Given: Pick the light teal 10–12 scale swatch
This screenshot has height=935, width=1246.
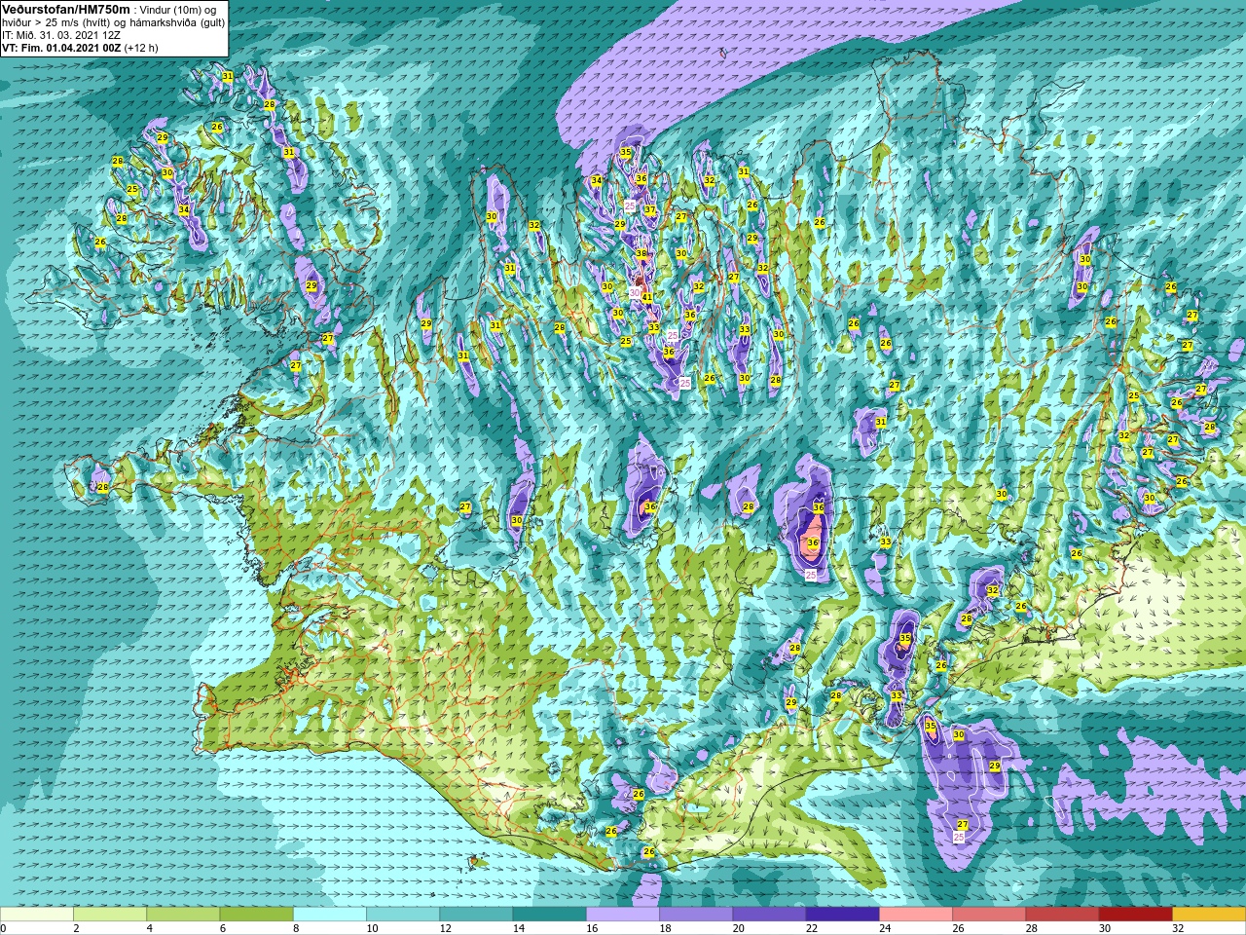Looking at the screenshot, I should tap(403, 914).
